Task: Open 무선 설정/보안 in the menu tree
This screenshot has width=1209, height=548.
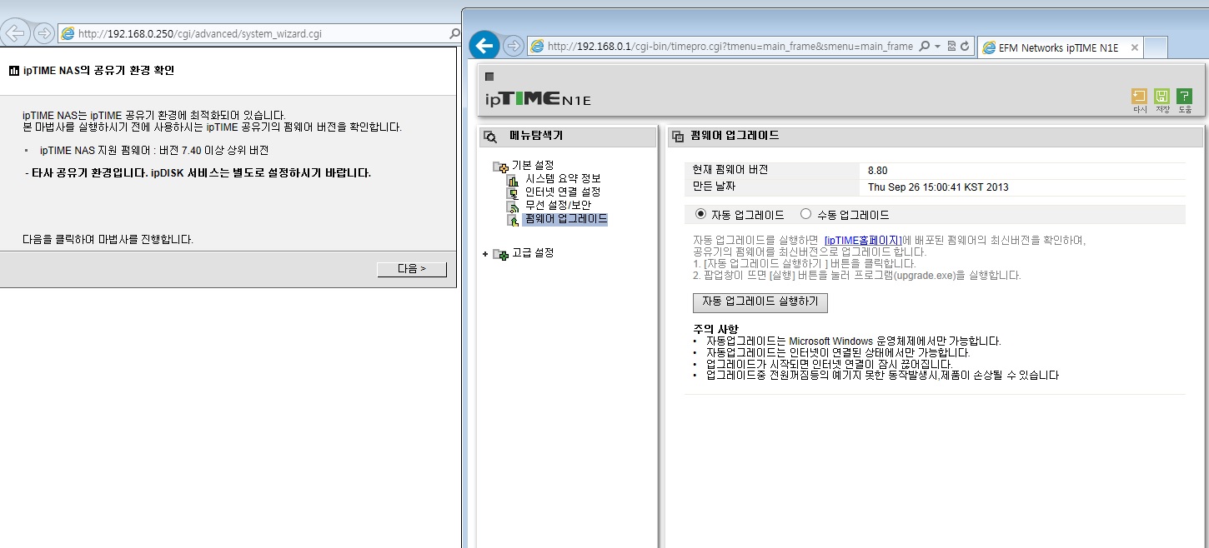Action: tap(559, 205)
